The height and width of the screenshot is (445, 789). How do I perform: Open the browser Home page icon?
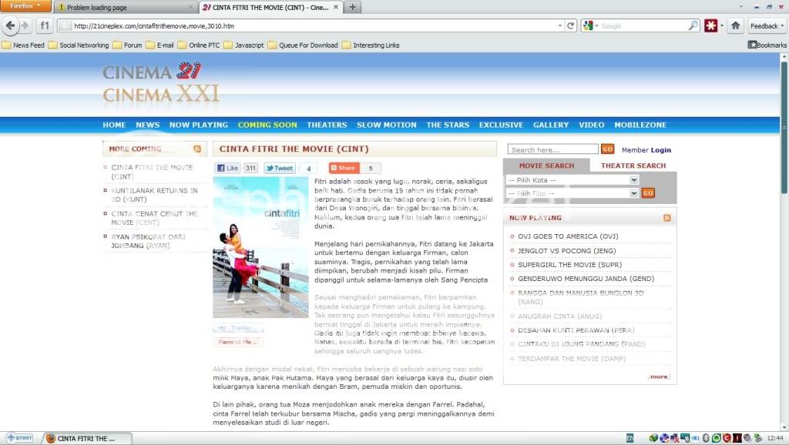click(735, 25)
